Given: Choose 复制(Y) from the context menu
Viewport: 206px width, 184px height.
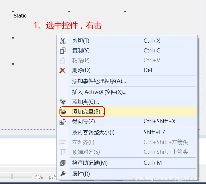Looking at the screenshot, I should pos(127,51).
